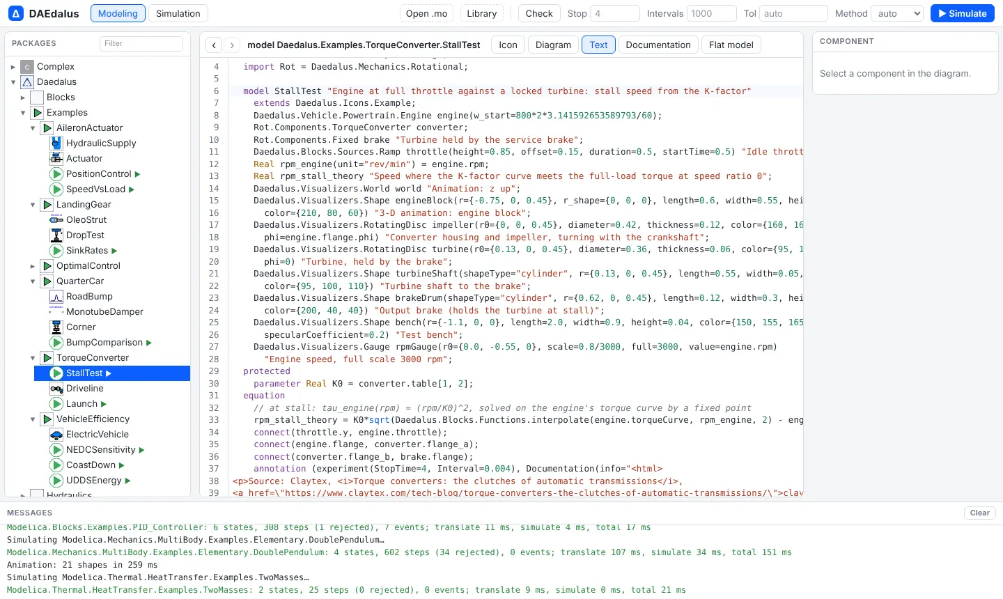Collapse the AileronActuator examples
Viewport: 1003px width, 599px height.
click(33, 128)
